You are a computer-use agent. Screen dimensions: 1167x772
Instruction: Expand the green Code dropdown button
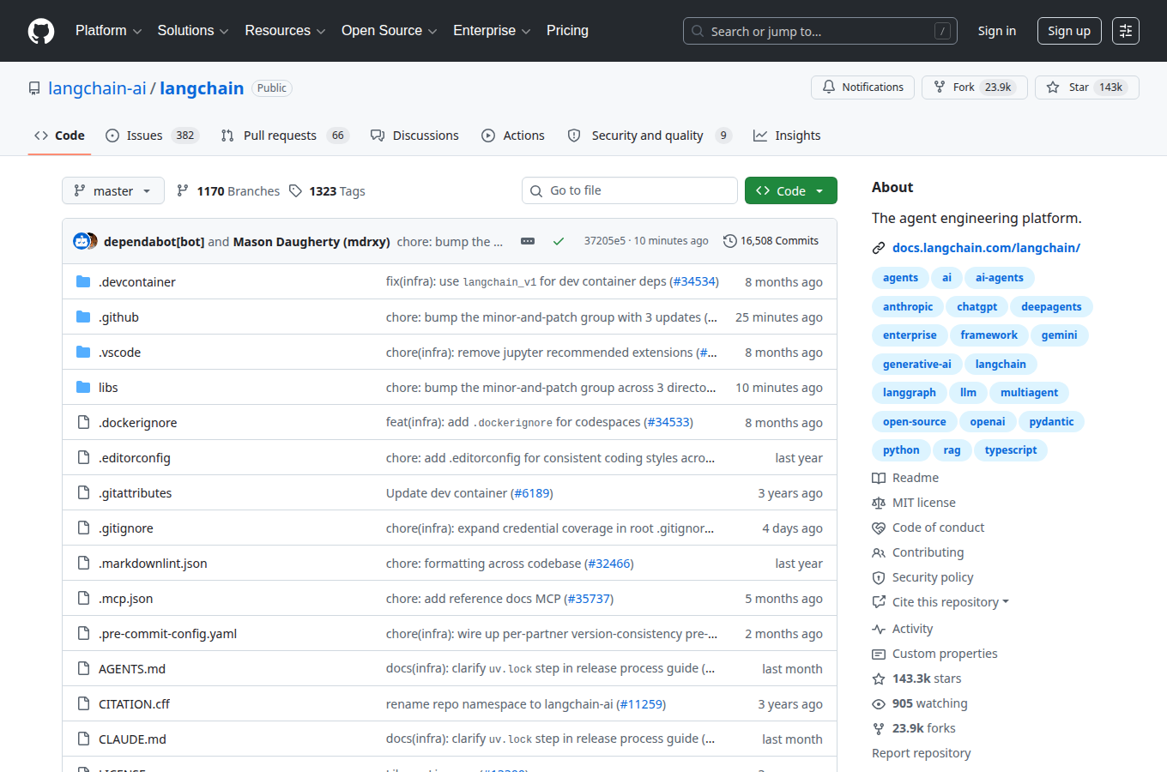pyautogui.click(x=791, y=190)
